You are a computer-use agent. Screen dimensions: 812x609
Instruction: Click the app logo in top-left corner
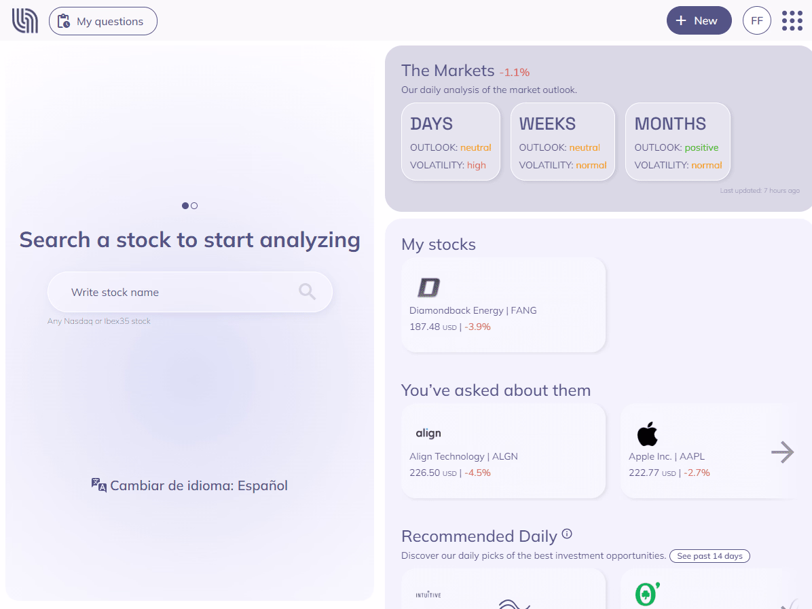[25, 21]
